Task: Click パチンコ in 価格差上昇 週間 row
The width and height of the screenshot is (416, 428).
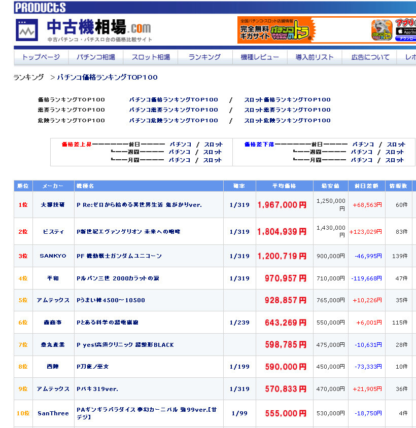Action: click(180, 152)
